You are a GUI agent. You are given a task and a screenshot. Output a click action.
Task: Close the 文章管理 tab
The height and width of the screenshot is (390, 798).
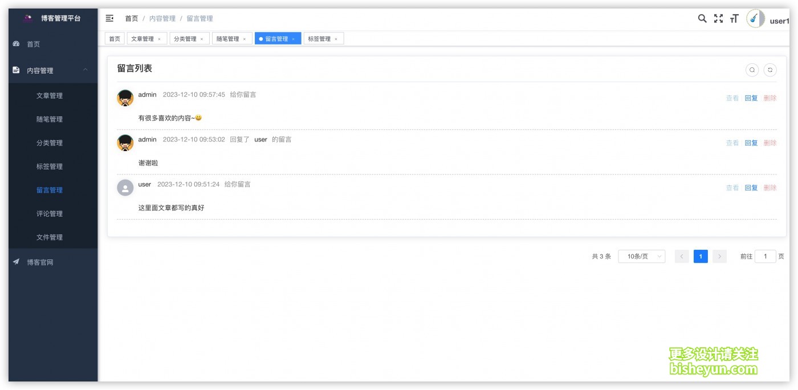159,39
